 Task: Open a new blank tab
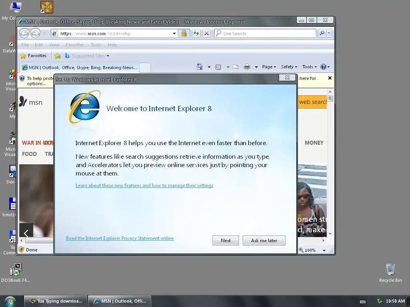point(145,68)
